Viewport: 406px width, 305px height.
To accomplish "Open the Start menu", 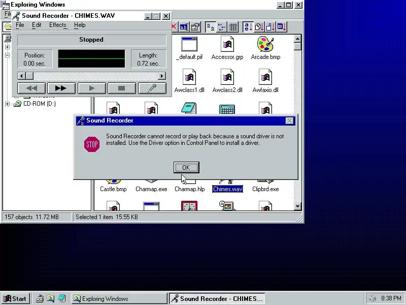I will click(x=15, y=299).
